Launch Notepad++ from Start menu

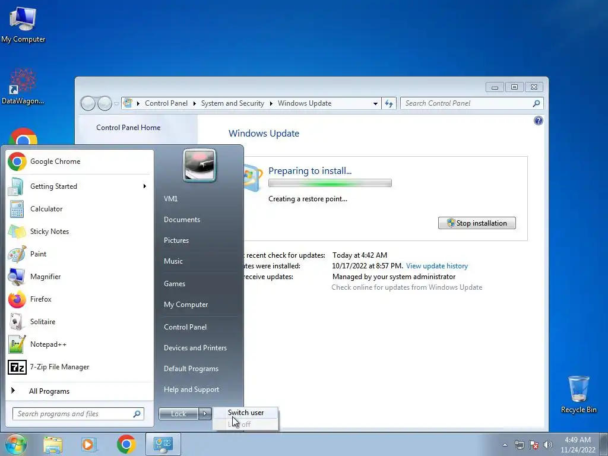[80, 344]
